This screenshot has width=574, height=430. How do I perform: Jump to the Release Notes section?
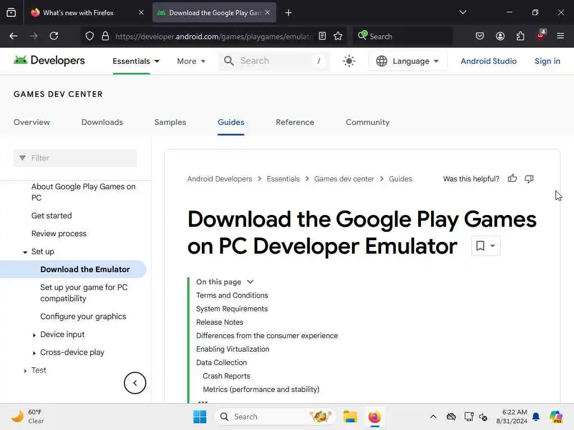(x=220, y=322)
